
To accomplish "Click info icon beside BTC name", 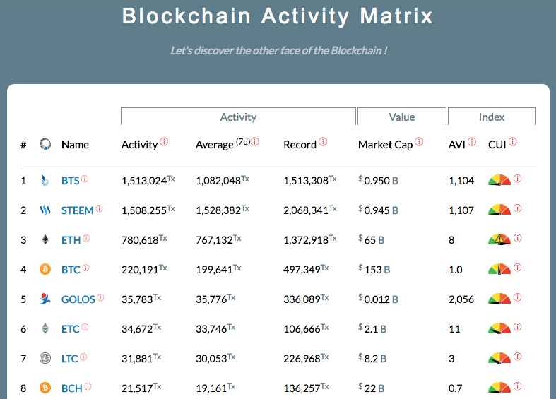I will click(x=85, y=268).
